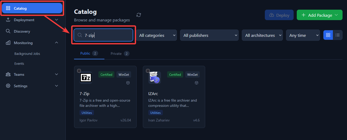Screen dimensions: 347x140
Task: Open the Deployment sidebar item
Action: pyautogui.click(x=32, y=20)
